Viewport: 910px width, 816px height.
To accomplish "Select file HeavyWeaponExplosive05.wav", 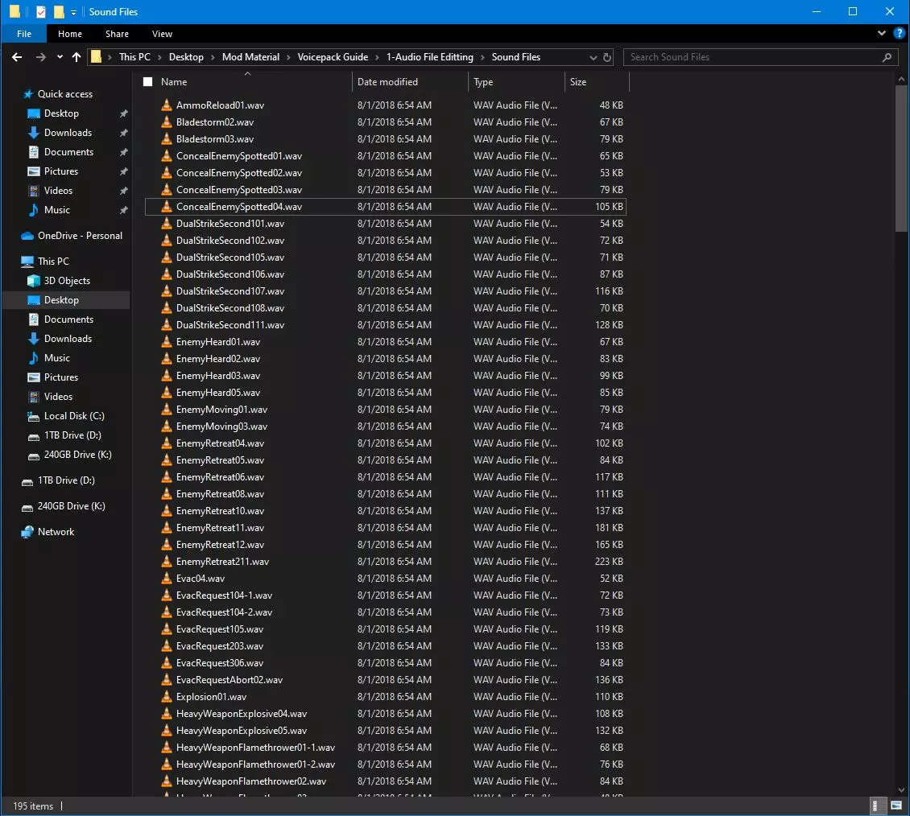I will click(385, 730).
